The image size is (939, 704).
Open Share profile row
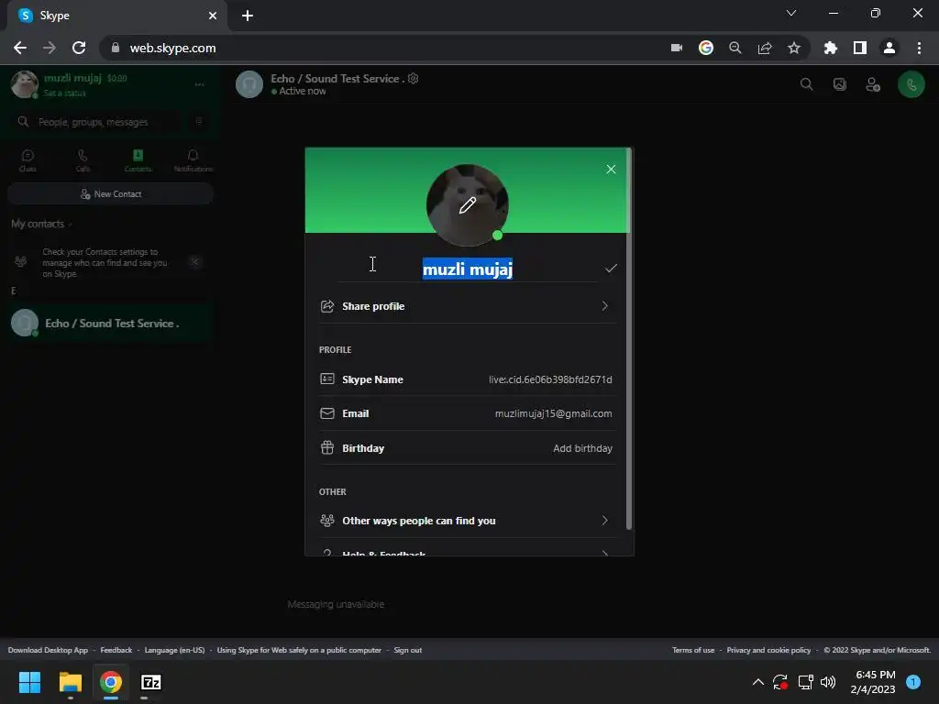467,306
